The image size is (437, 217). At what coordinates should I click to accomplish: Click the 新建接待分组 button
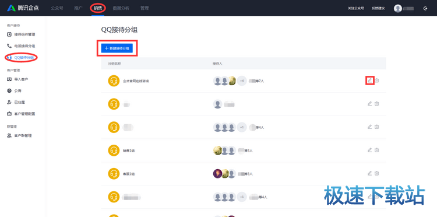(117, 48)
